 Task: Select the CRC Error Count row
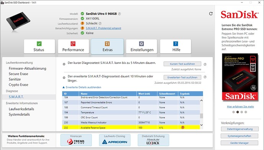[131, 117]
